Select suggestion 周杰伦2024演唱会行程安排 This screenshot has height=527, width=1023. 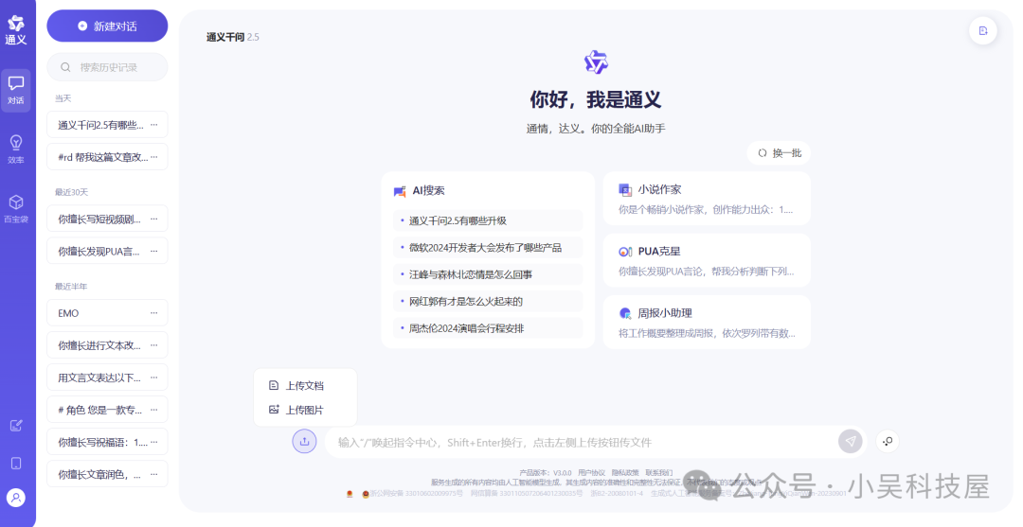click(x=488, y=328)
